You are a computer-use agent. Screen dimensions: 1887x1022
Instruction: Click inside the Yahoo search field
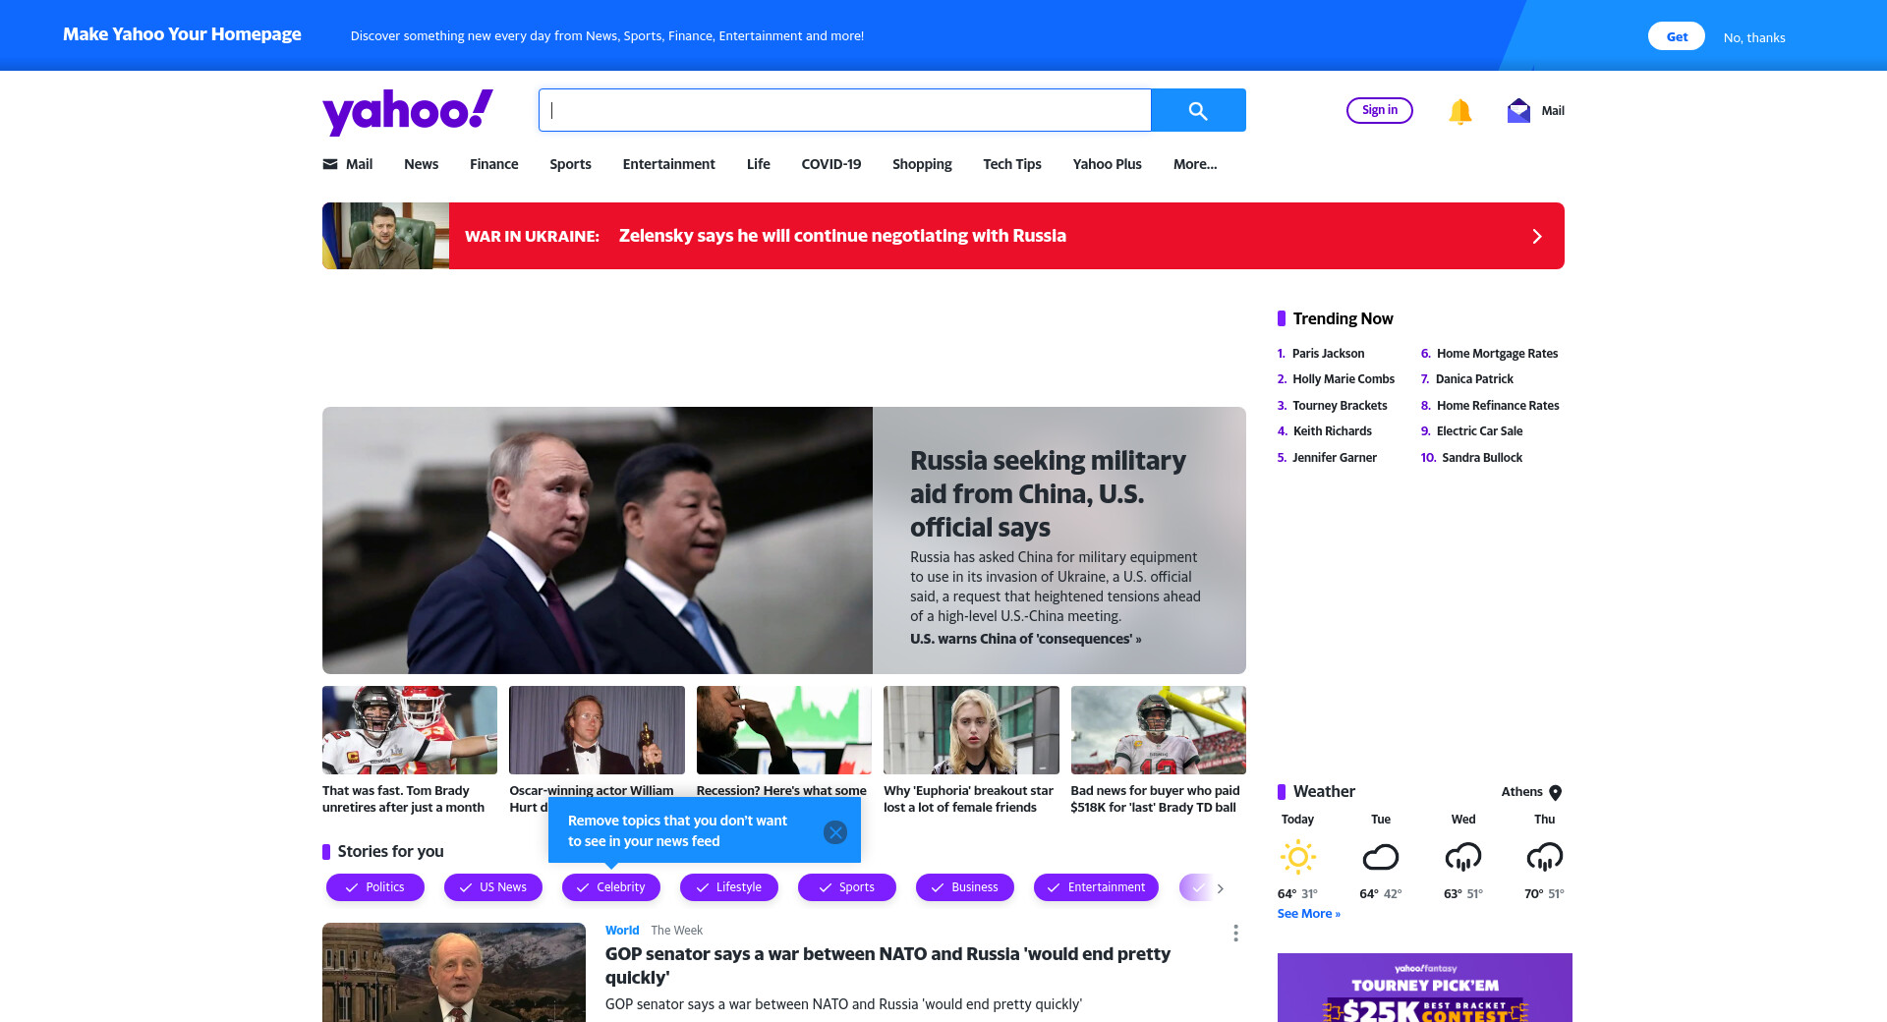click(845, 110)
